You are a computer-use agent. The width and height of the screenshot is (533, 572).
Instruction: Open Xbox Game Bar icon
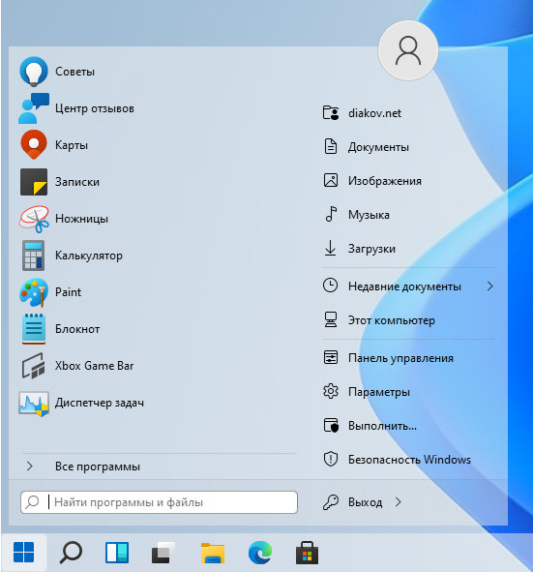[34, 366]
